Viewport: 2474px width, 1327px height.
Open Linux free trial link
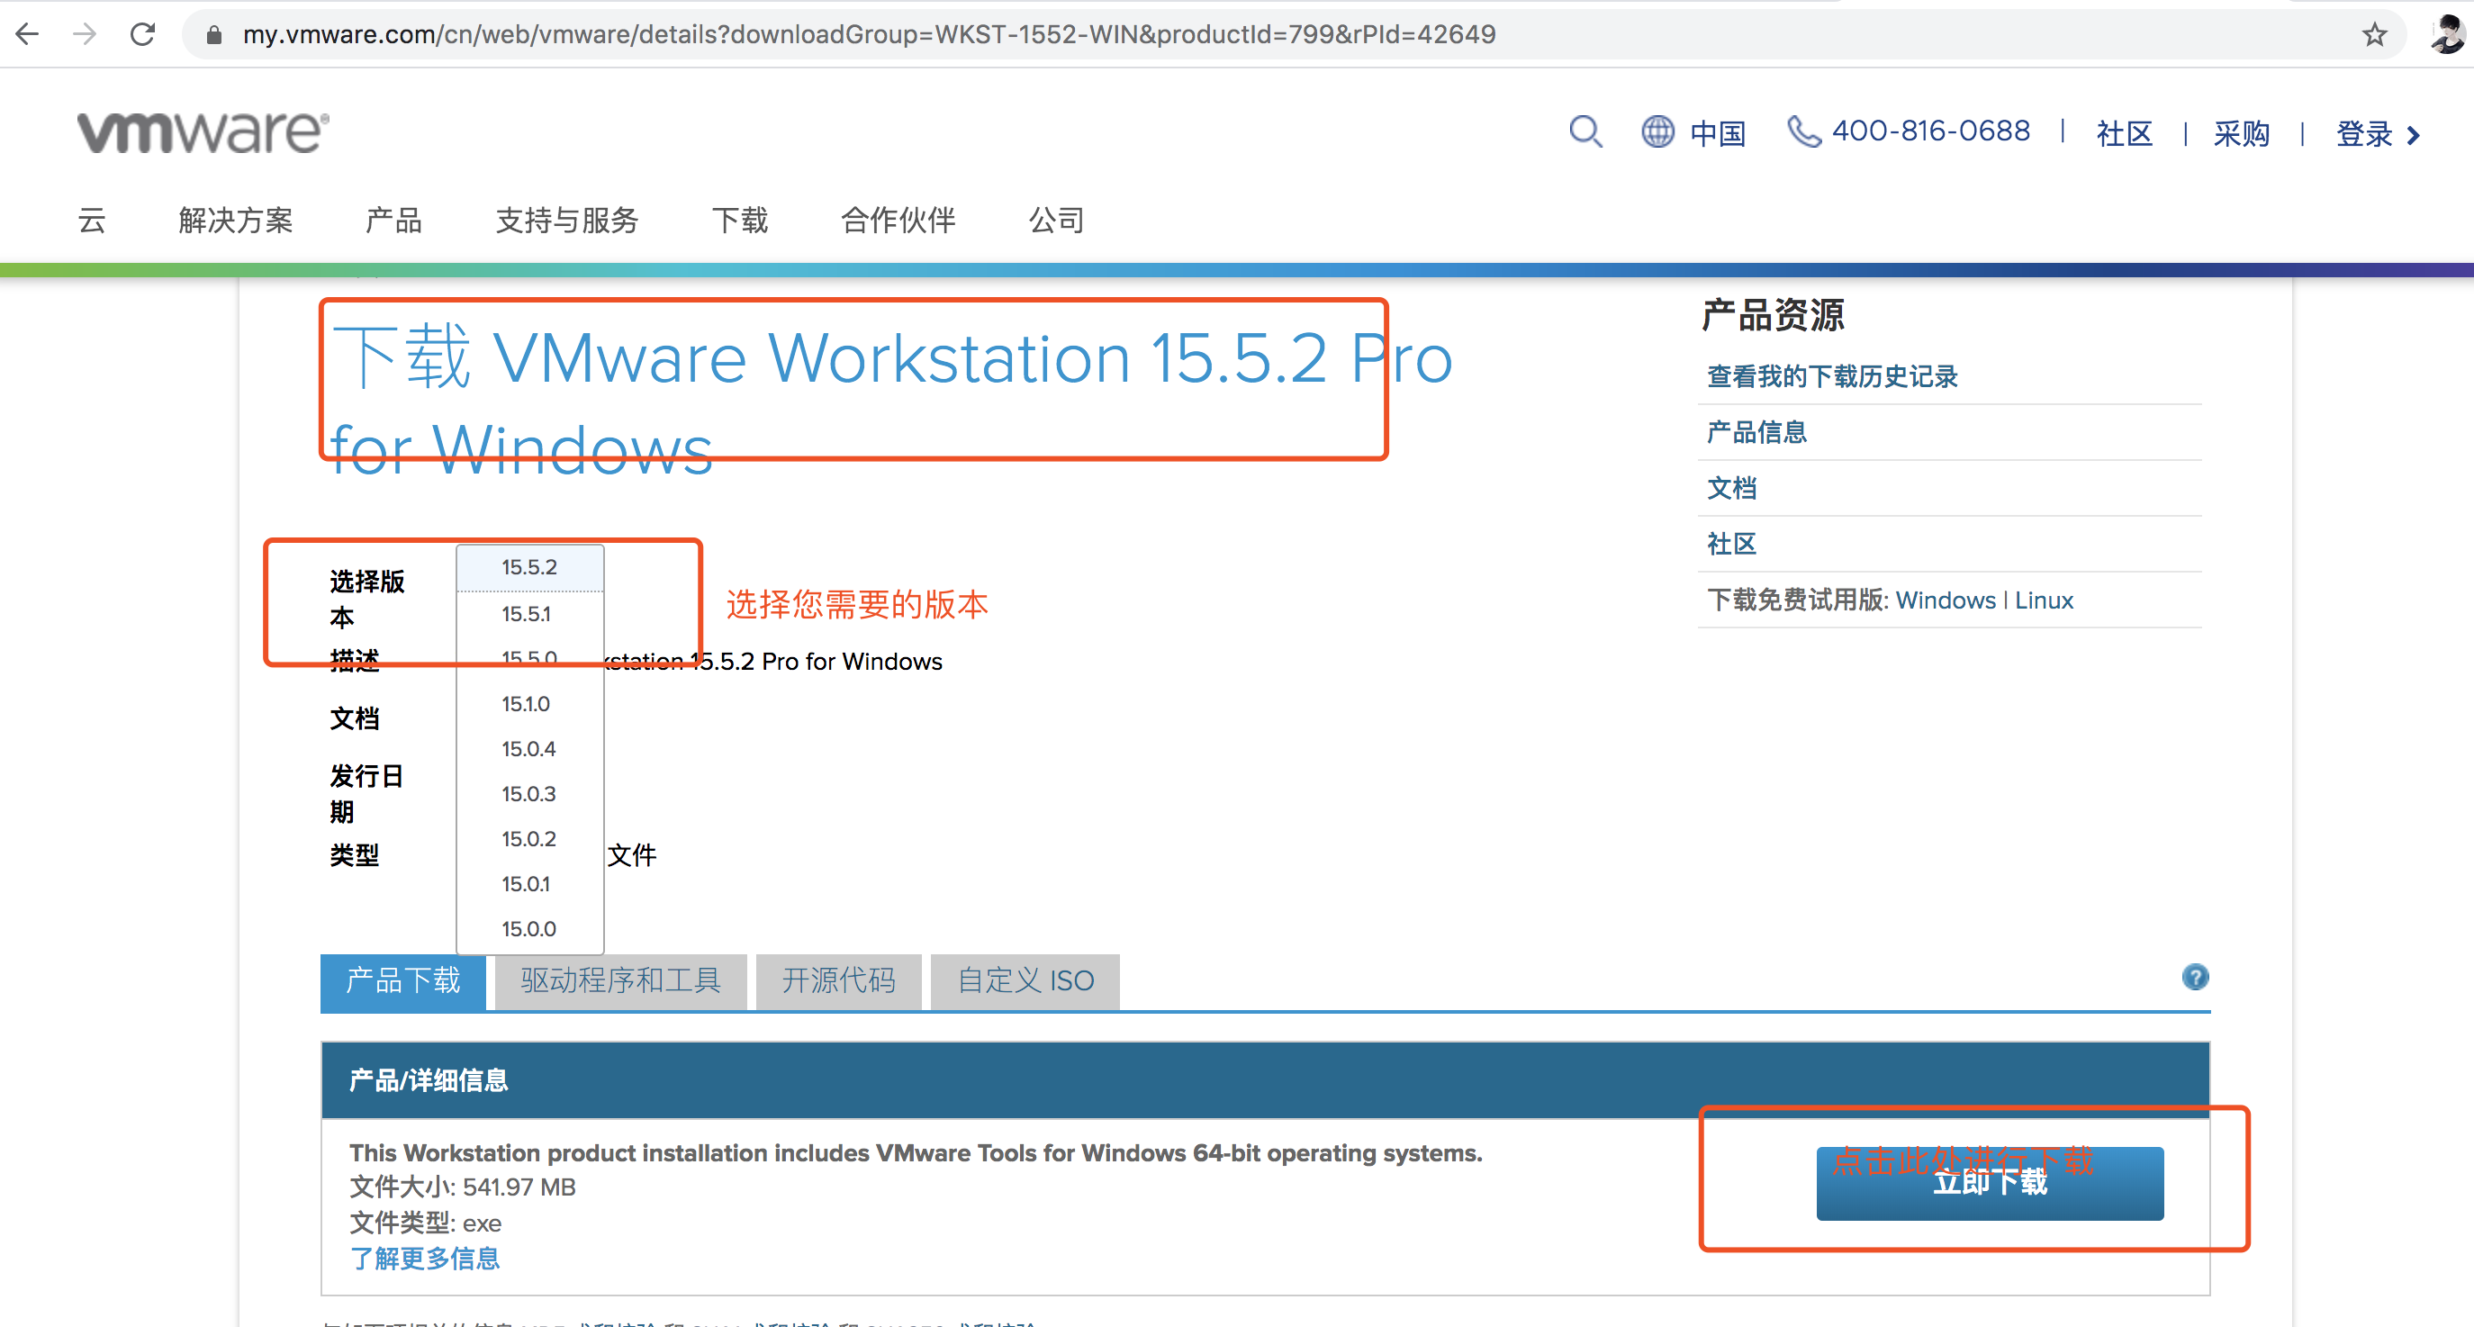click(x=2044, y=600)
